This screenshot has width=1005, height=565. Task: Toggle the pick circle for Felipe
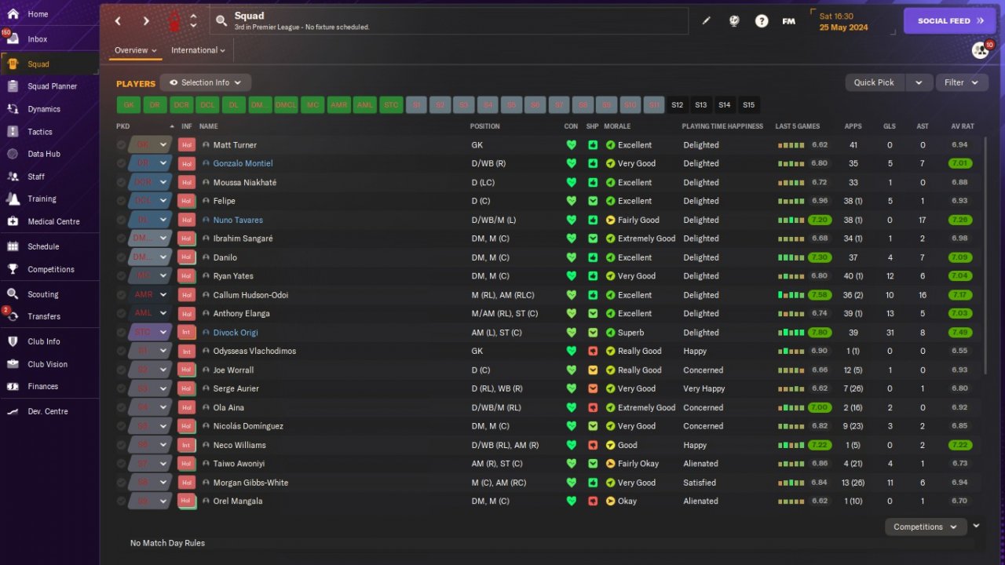coord(121,201)
